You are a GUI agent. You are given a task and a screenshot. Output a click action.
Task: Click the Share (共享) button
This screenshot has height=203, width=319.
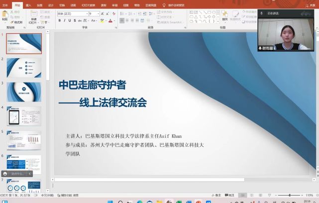point(312,5)
